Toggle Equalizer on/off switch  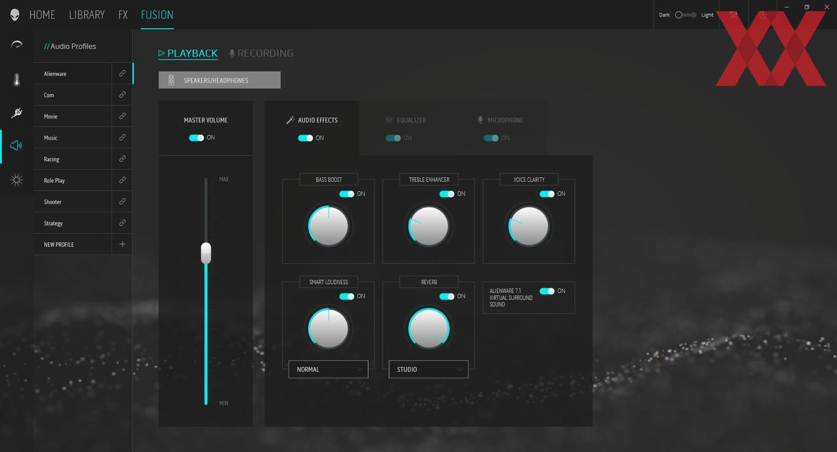[393, 138]
